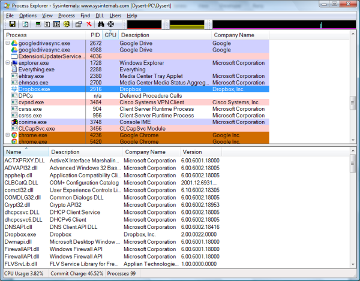Click the Refresh Now toolbar icon
360x281 pixels.
(25, 24)
